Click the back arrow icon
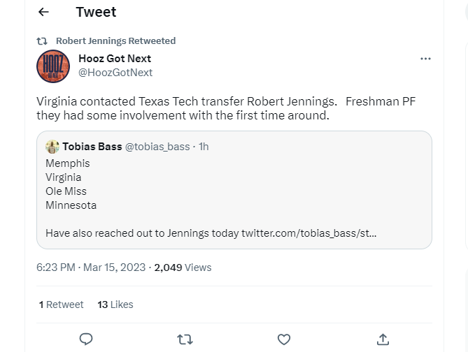The height and width of the screenshot is (352, 468). (x=43, y=12)
